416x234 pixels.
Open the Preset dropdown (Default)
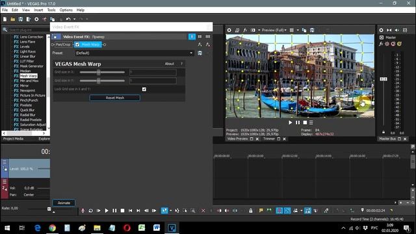(135, 53)
